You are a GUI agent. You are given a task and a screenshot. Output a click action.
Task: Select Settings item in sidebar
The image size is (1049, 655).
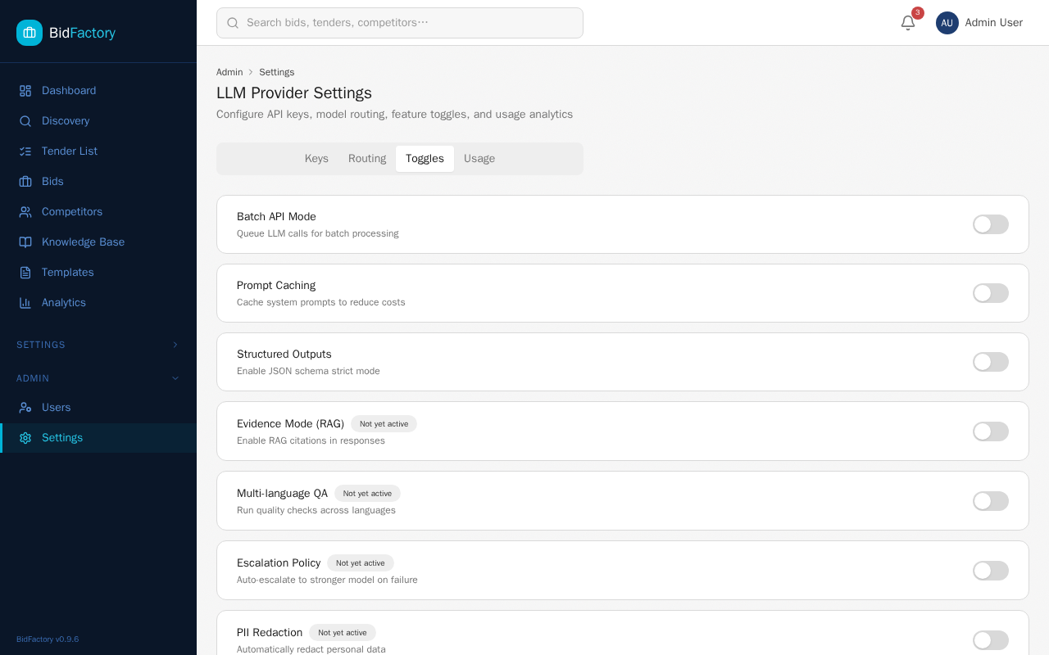click(x=98, y=438)
